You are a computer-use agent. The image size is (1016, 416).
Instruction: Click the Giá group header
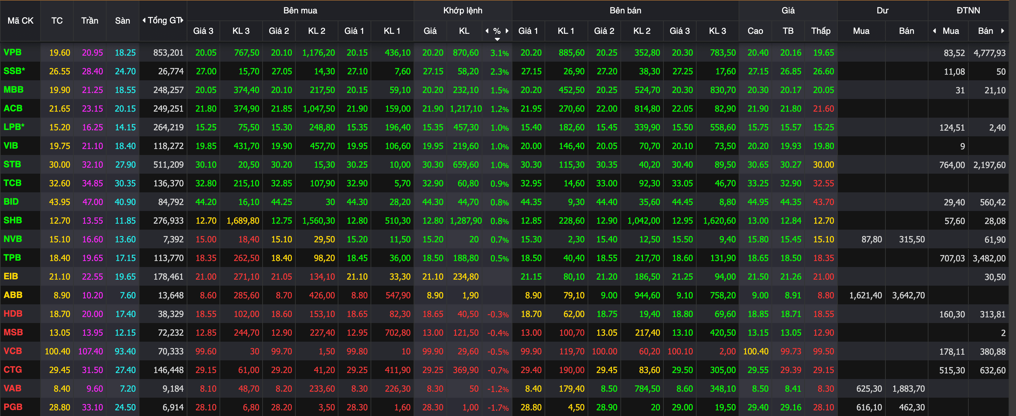(788, 10)
